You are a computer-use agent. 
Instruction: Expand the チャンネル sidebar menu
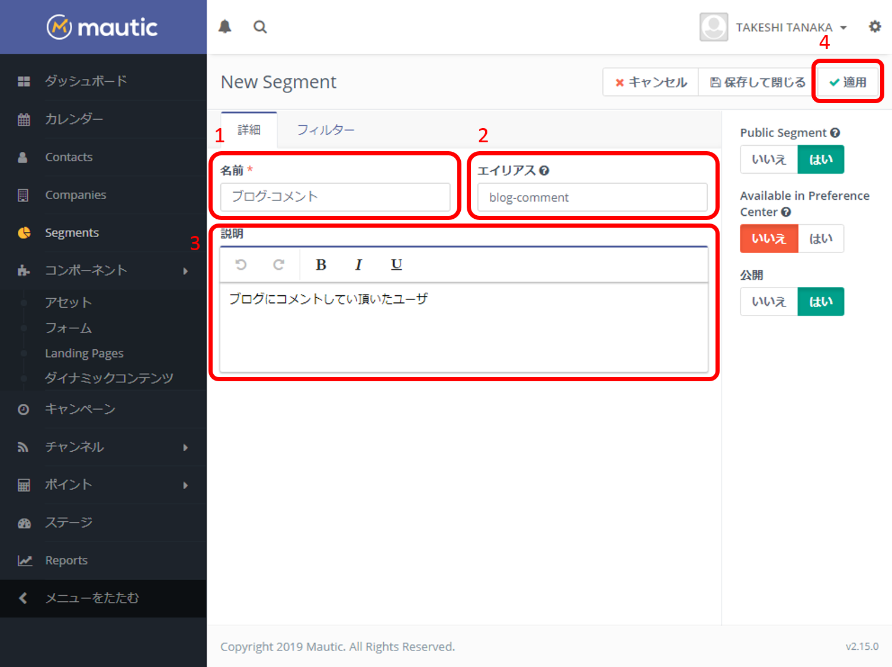click(x=103, y=447)
